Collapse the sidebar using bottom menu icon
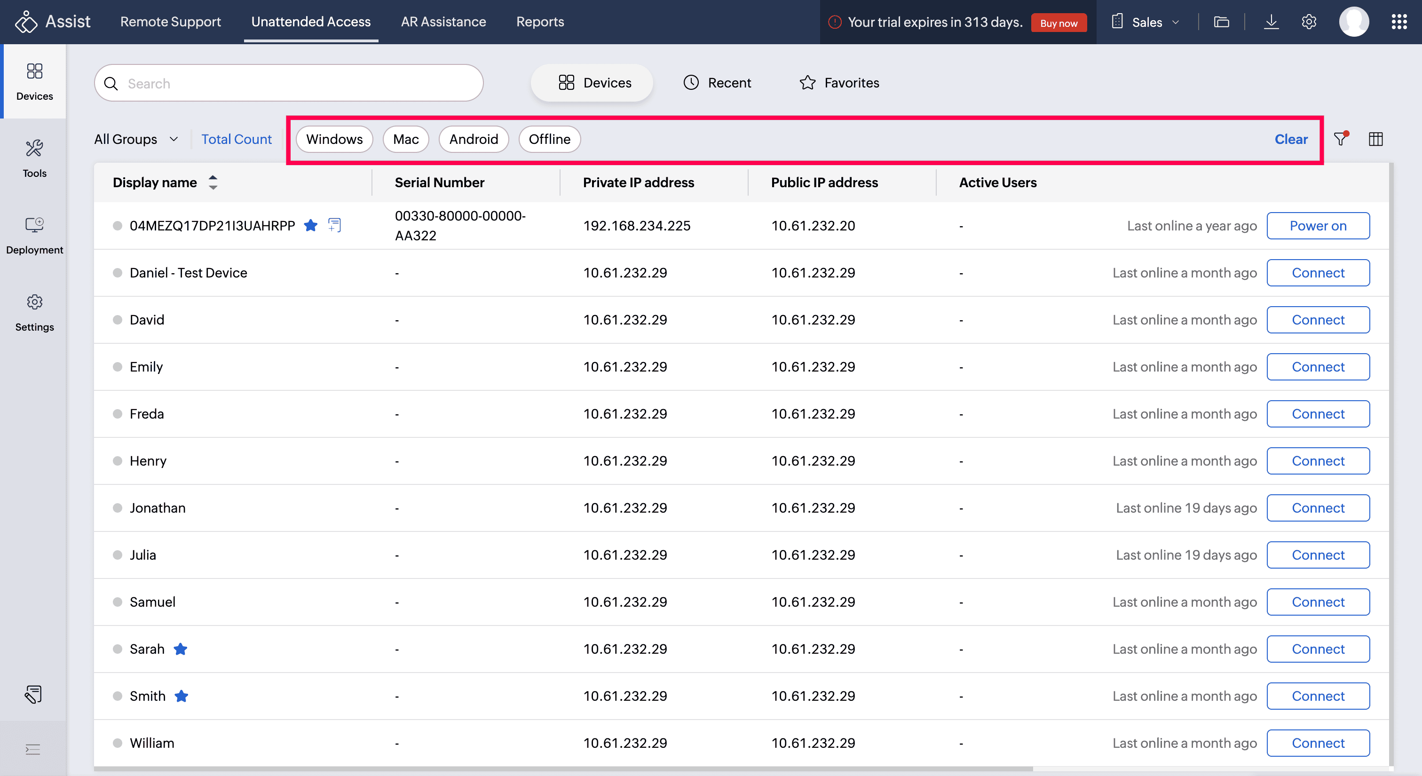This screenshot has width=1422, height=776. (33, 749)
